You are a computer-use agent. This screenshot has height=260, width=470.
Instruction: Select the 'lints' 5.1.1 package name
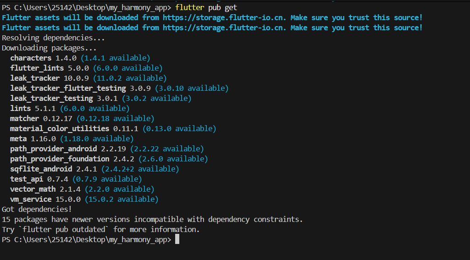[x=20, y=108]
